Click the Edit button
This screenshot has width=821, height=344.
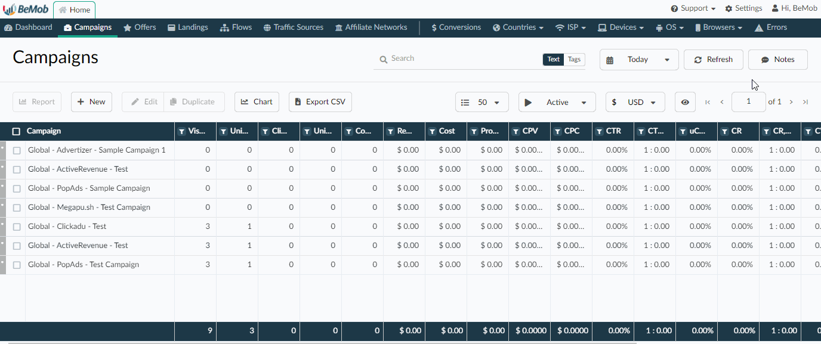pos(143,102)
